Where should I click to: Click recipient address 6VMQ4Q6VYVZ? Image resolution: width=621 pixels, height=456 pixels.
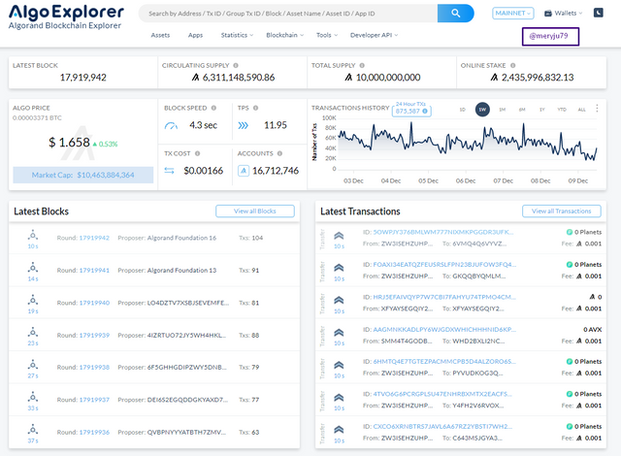coord(479,244)
